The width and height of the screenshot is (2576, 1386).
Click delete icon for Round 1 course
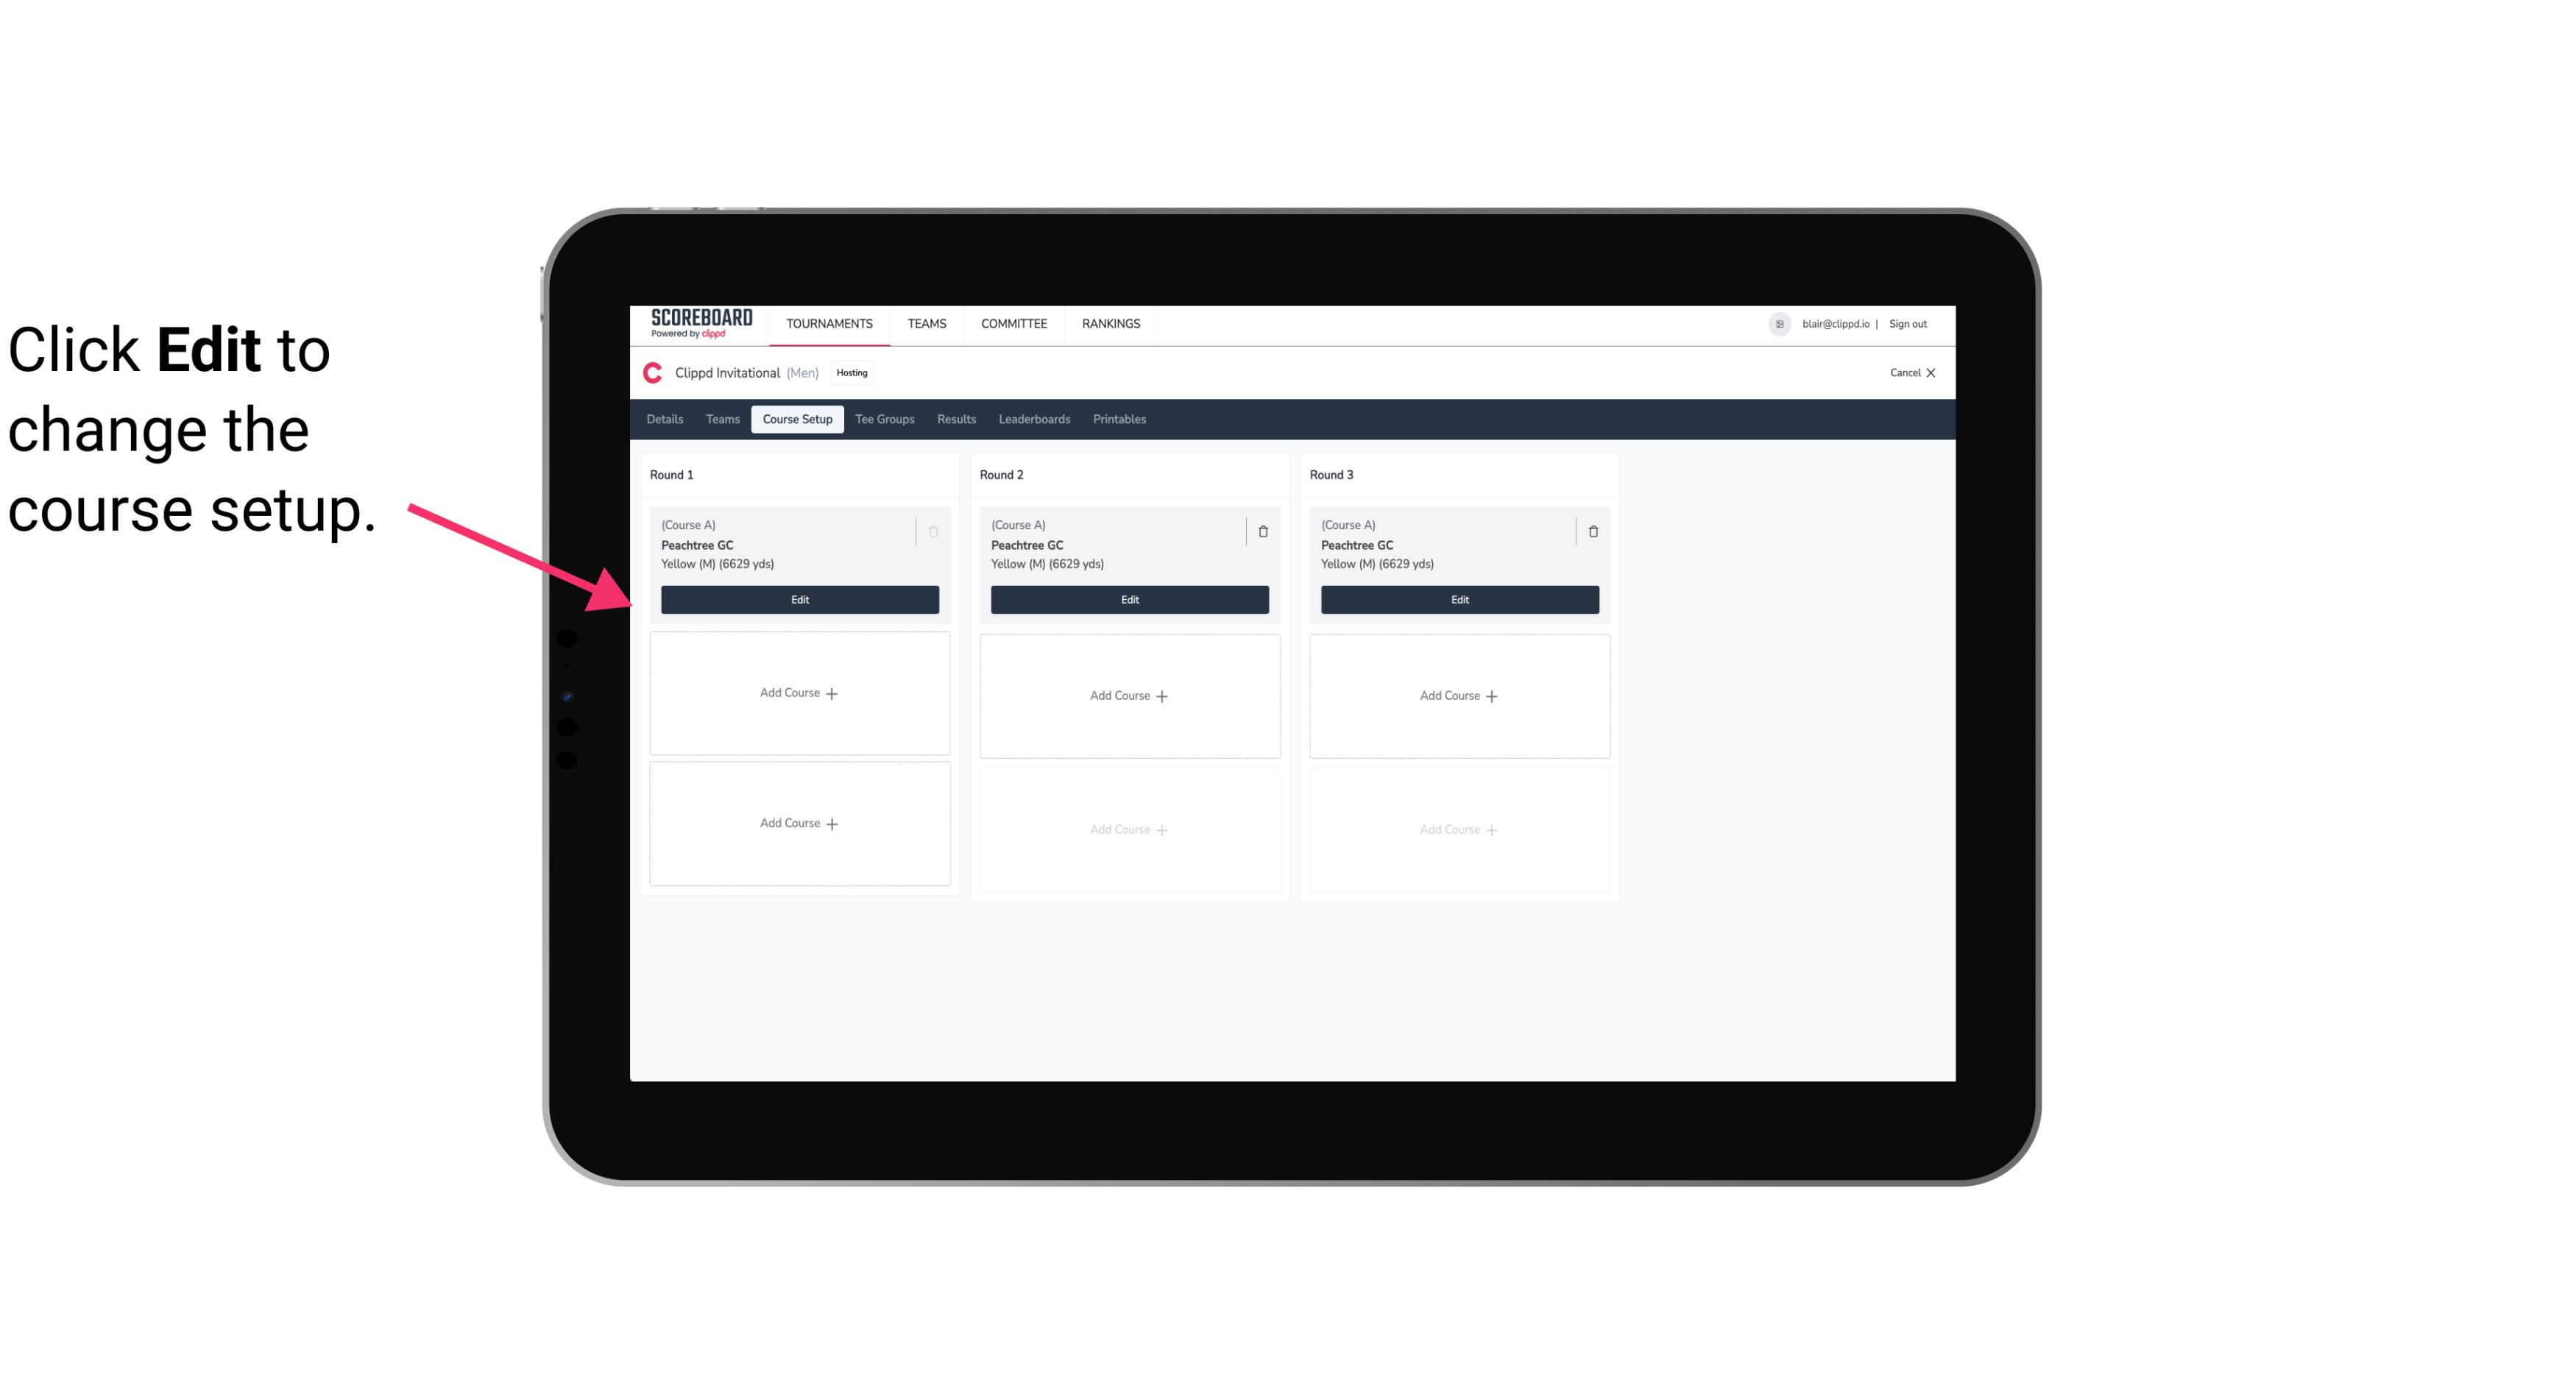(933, 531)
